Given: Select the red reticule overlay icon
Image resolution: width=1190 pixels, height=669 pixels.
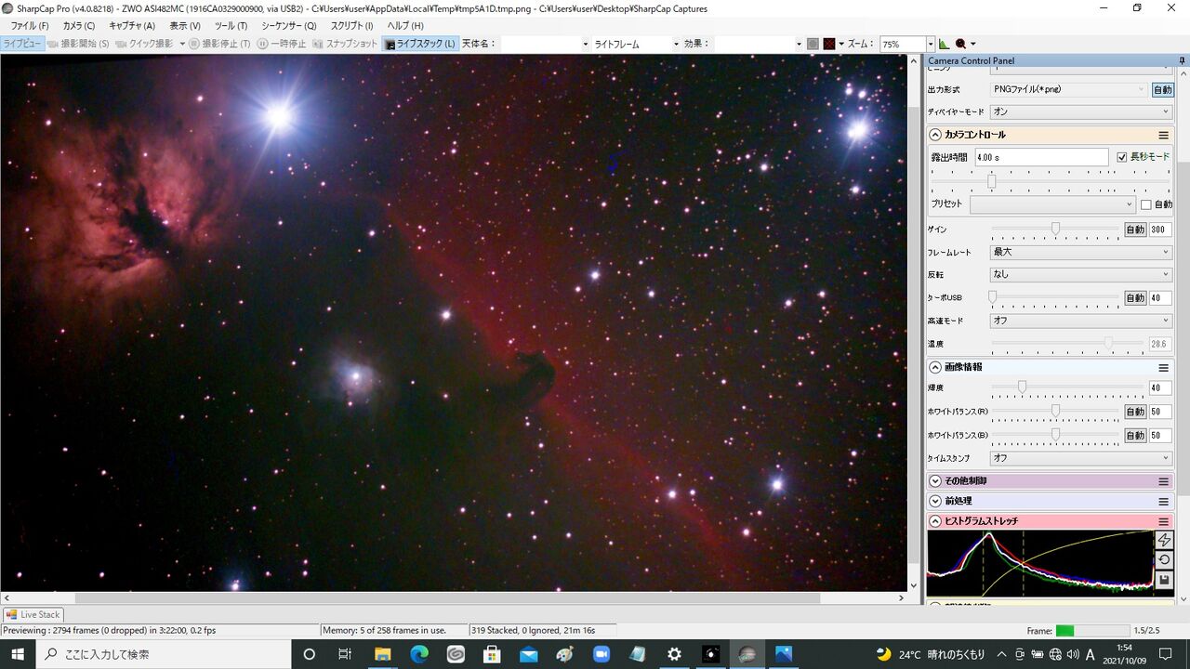Looking at the screenshot, I should tap(829, 44).
